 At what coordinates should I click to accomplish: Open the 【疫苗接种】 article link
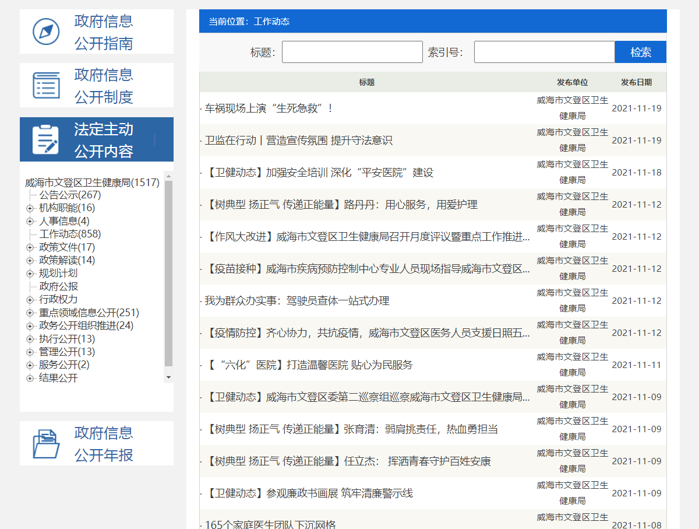[x=368, y=269]
